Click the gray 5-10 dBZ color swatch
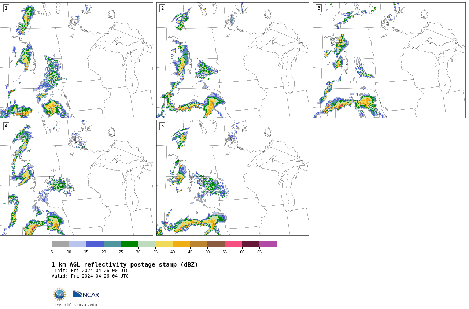 [60, 244]
